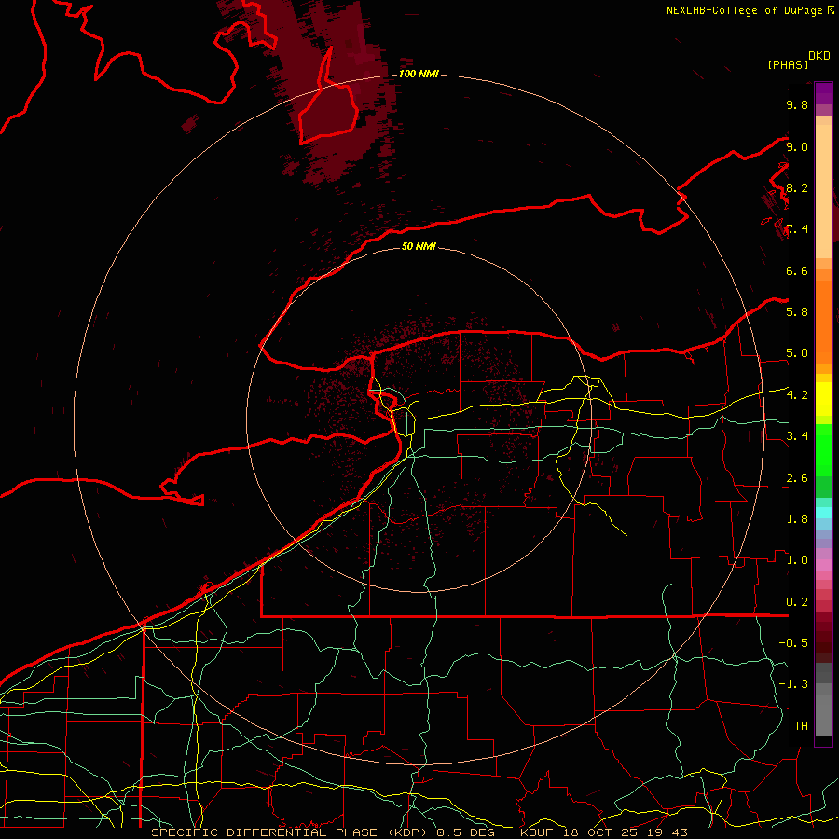Pick the pink swatch near the 1.0 value
The image size is (839, 839).
click(x=823, y=563)
